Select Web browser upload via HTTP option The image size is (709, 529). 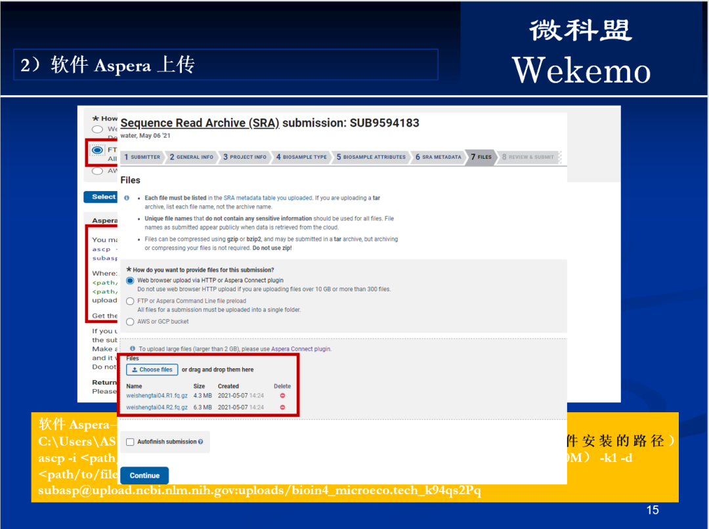pos(130,280)
